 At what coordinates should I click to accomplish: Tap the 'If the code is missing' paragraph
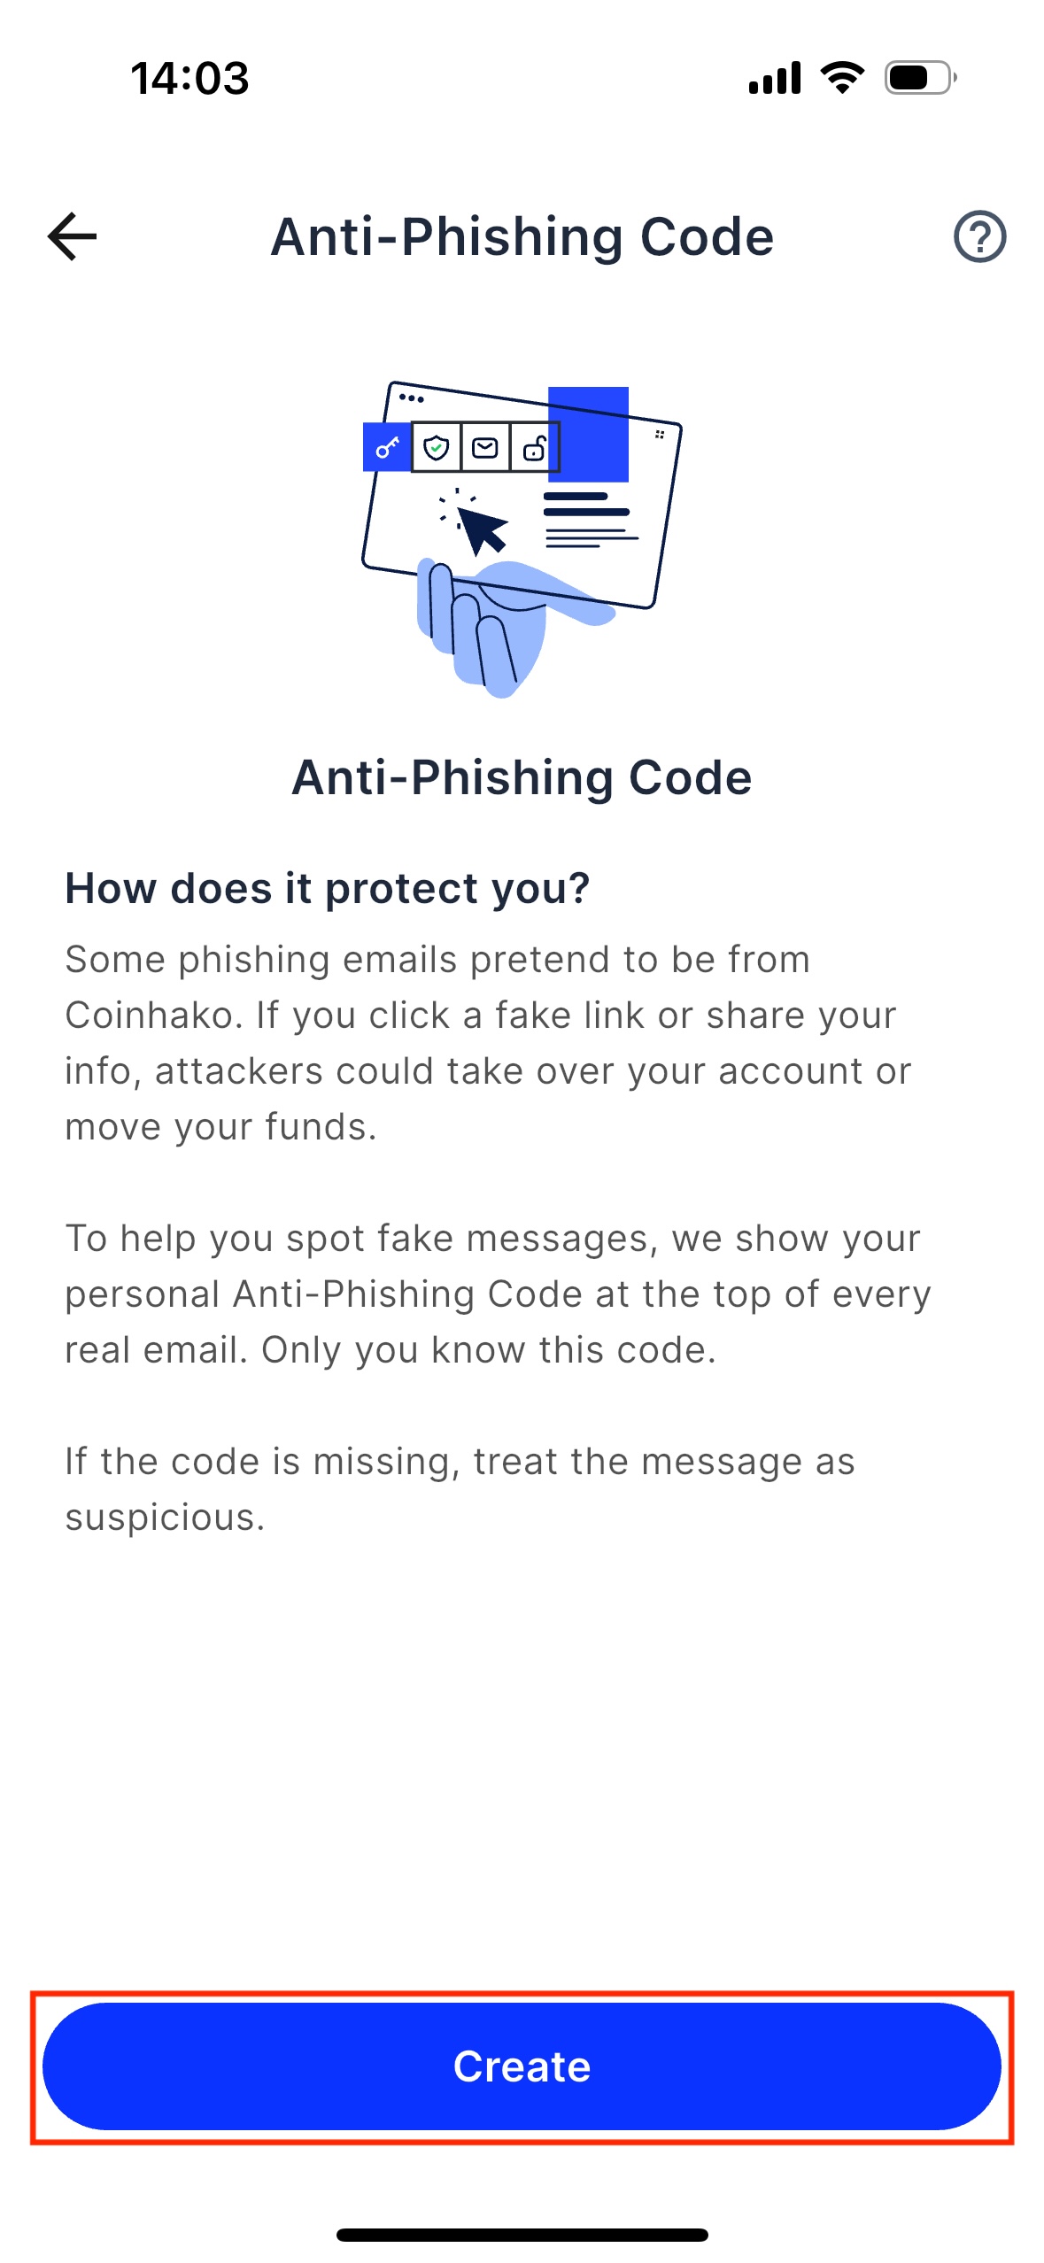[460, 1488]
